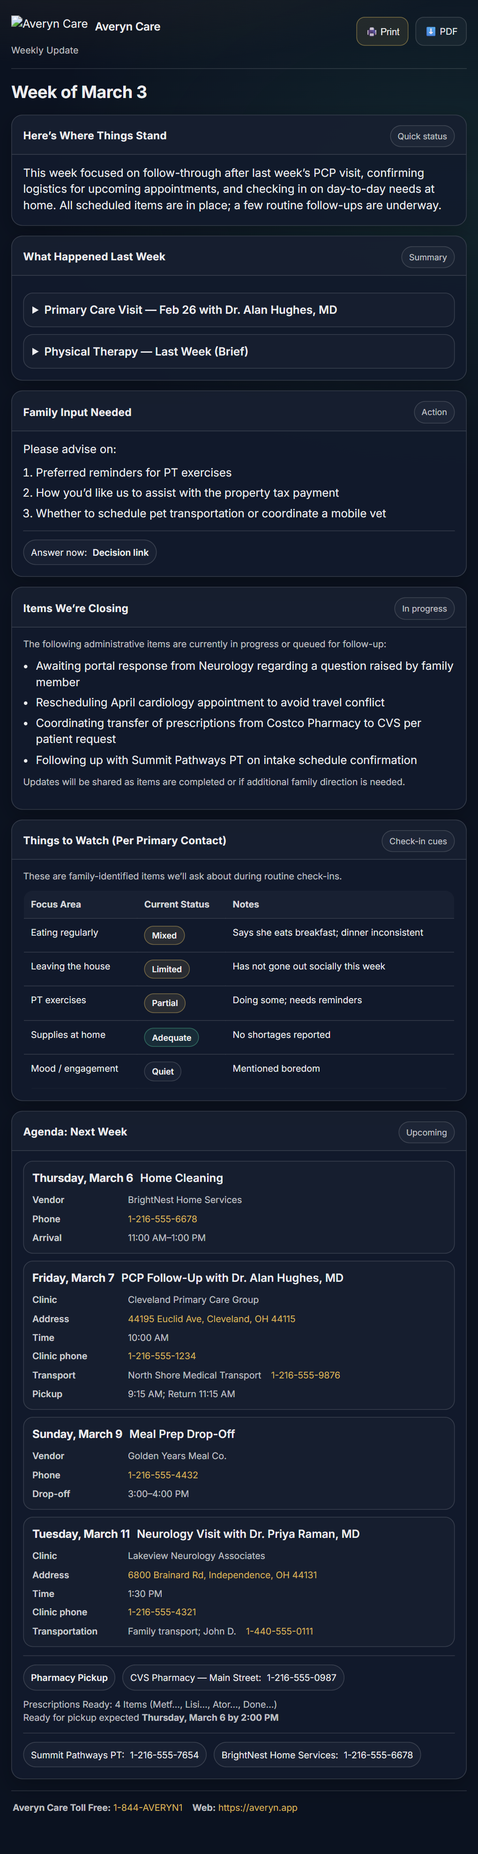The image size is (478, 1854).
Task: Open the Decision link
Action: [120, 553]
